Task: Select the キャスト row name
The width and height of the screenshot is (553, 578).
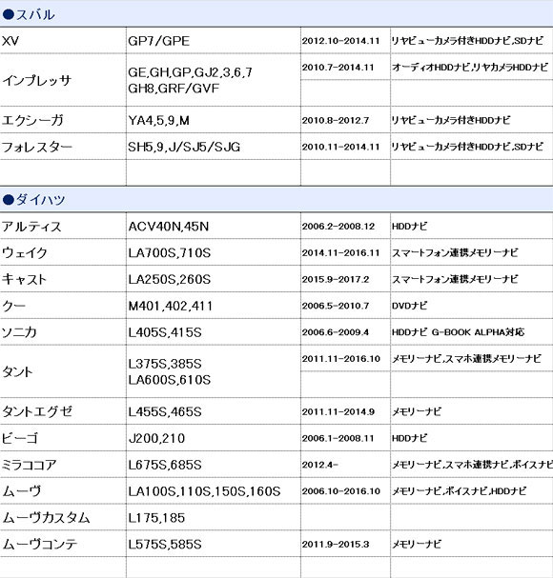Action: [24, 279]
